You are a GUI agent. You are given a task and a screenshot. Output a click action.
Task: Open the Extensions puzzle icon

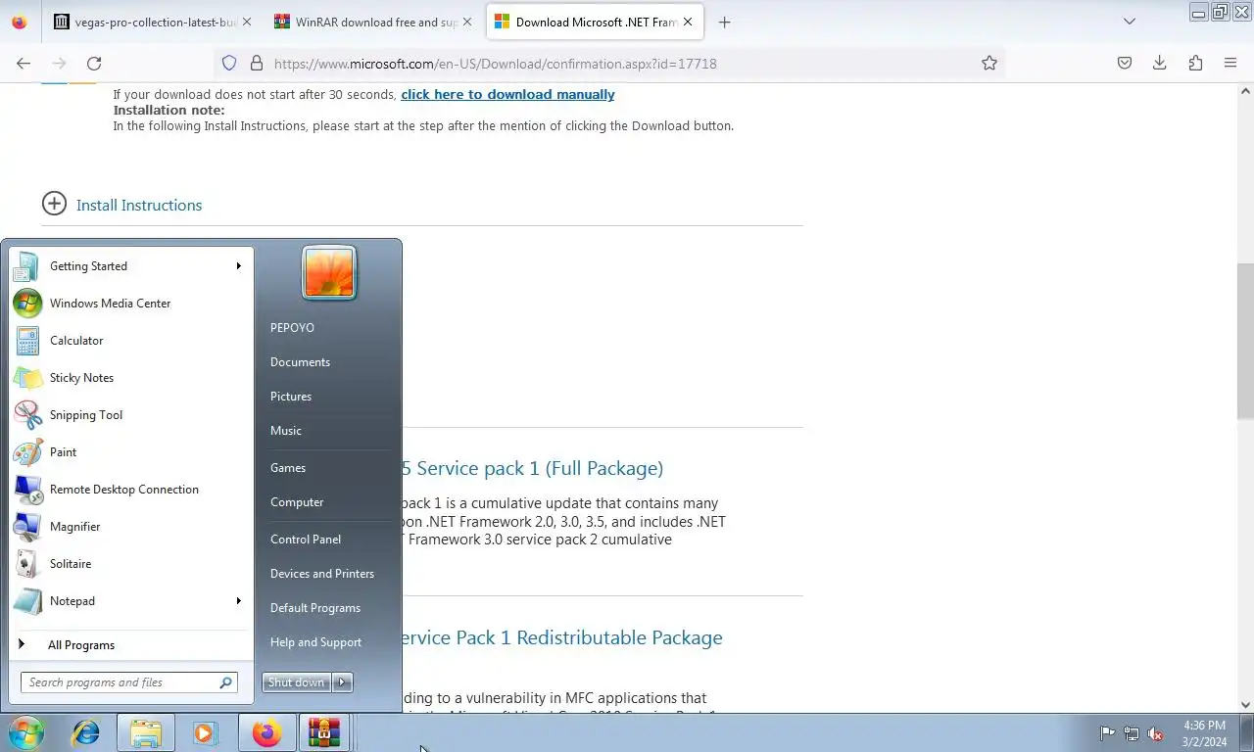click(x=1195, y=64)
